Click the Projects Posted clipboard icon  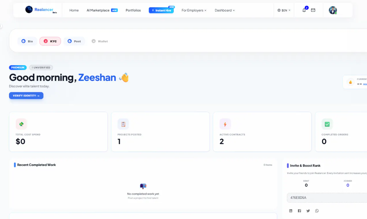point(123,124)
